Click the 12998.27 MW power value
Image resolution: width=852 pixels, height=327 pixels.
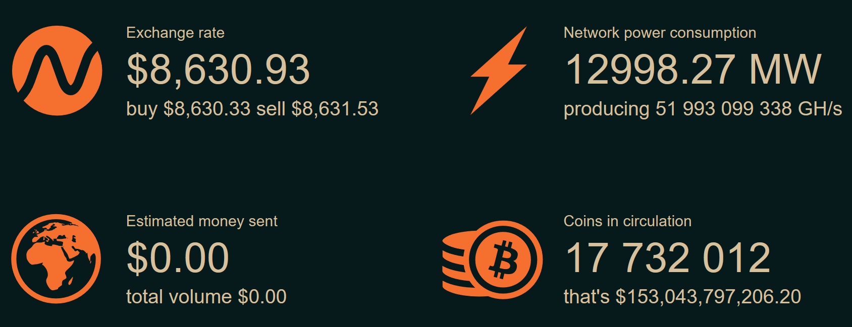tap(693, 70)
